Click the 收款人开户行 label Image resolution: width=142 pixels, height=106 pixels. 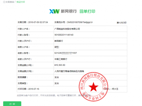pyautogui.click(x=25, y=59)
